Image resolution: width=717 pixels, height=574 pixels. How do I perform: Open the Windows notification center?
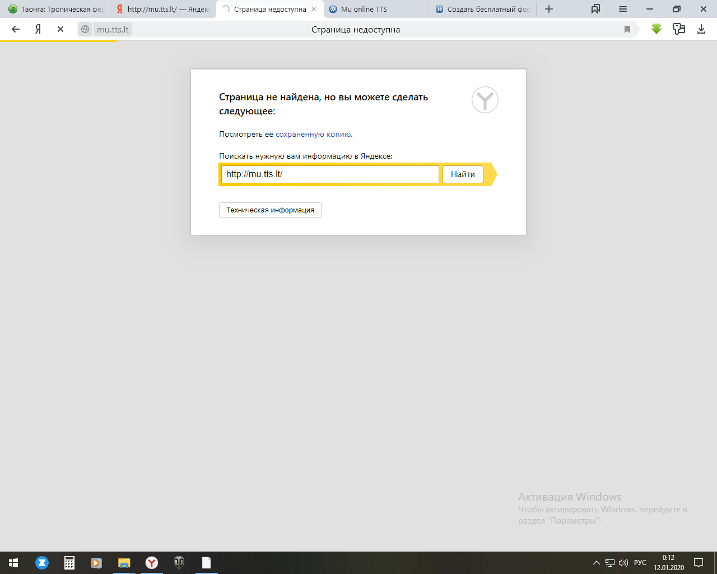(699, 563)
